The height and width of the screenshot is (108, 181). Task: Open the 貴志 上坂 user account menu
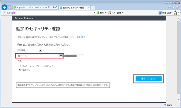click(165, 13)
